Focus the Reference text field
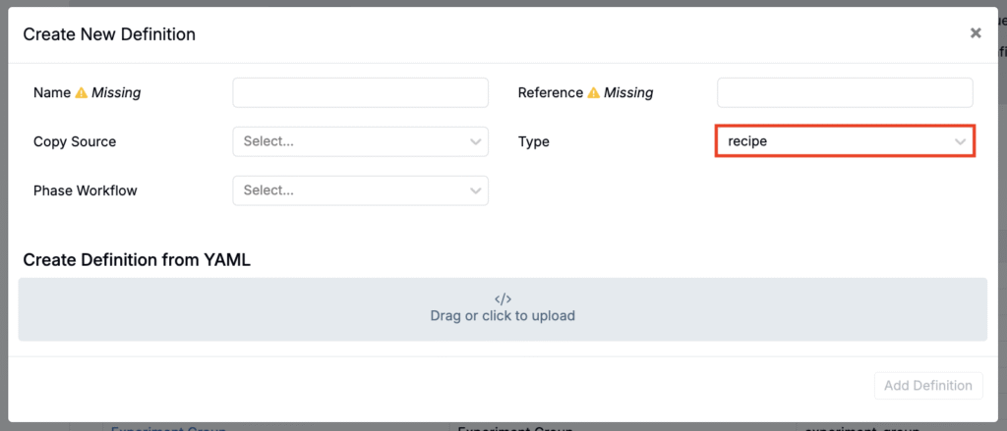1007x431 pixels. tap(845, 93)
